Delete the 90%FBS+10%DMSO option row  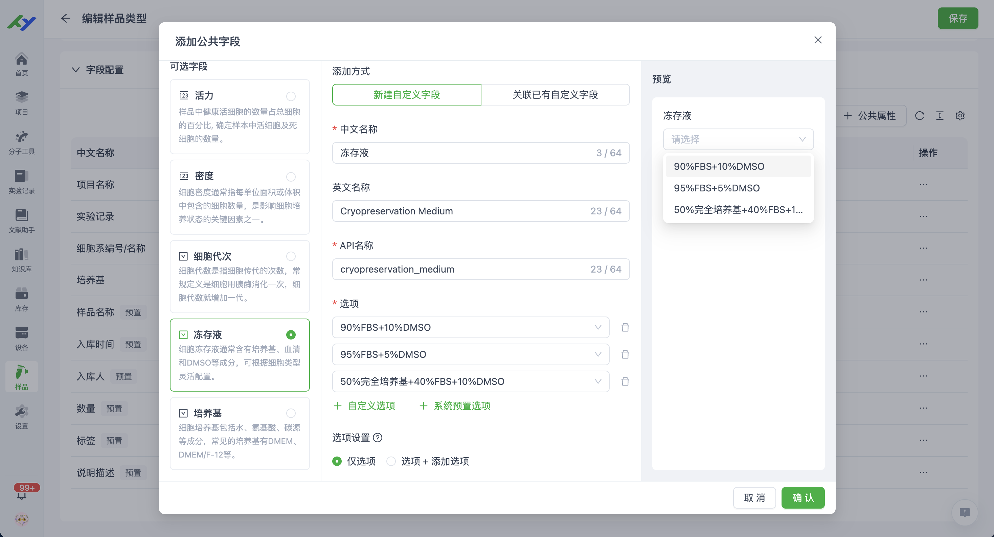click(x=625, y=327)
